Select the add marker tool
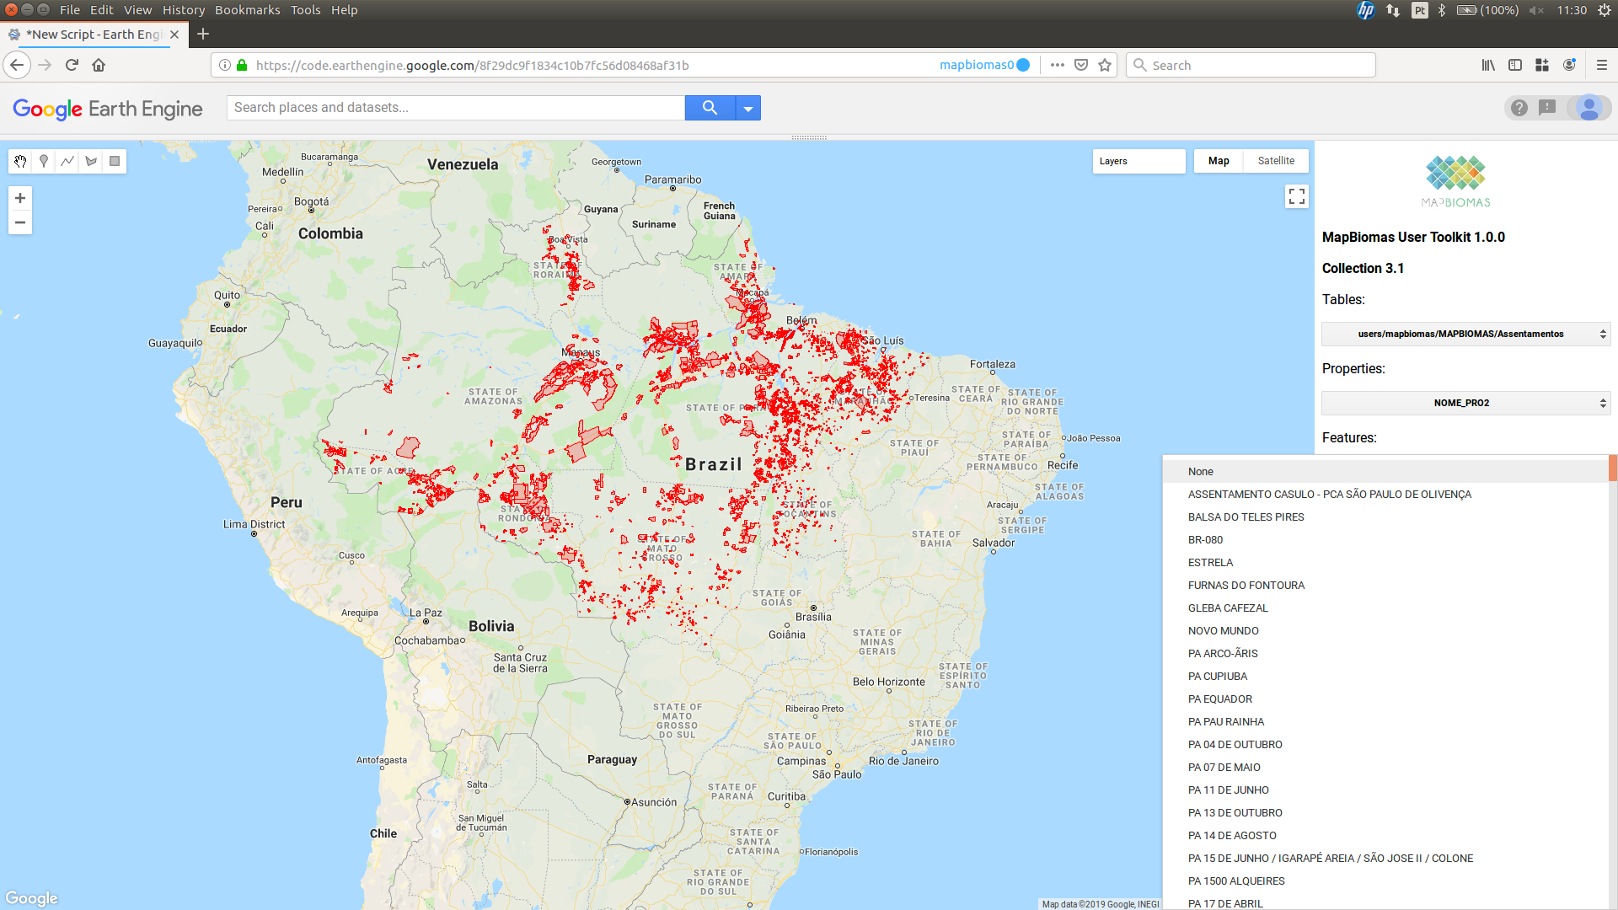This screenshot has height=910, width=1618. coord(44,161)
